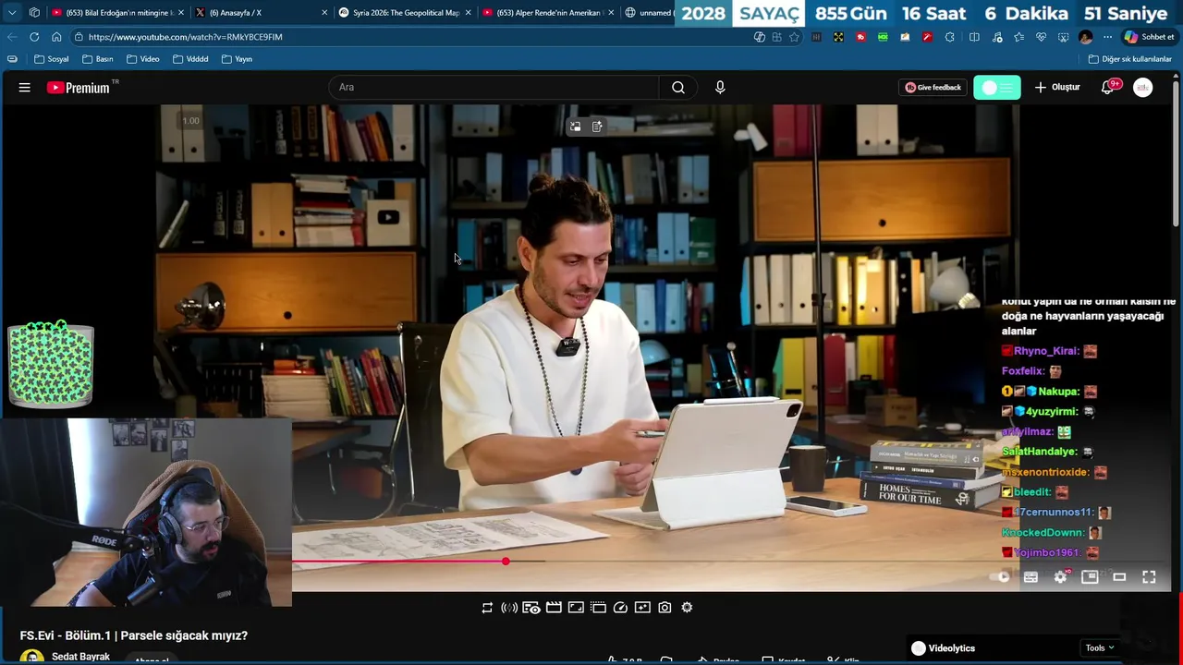Screen dimensions: 1183x665
Task: Click chat username SalatHandalye
Action: (1040, 452)
